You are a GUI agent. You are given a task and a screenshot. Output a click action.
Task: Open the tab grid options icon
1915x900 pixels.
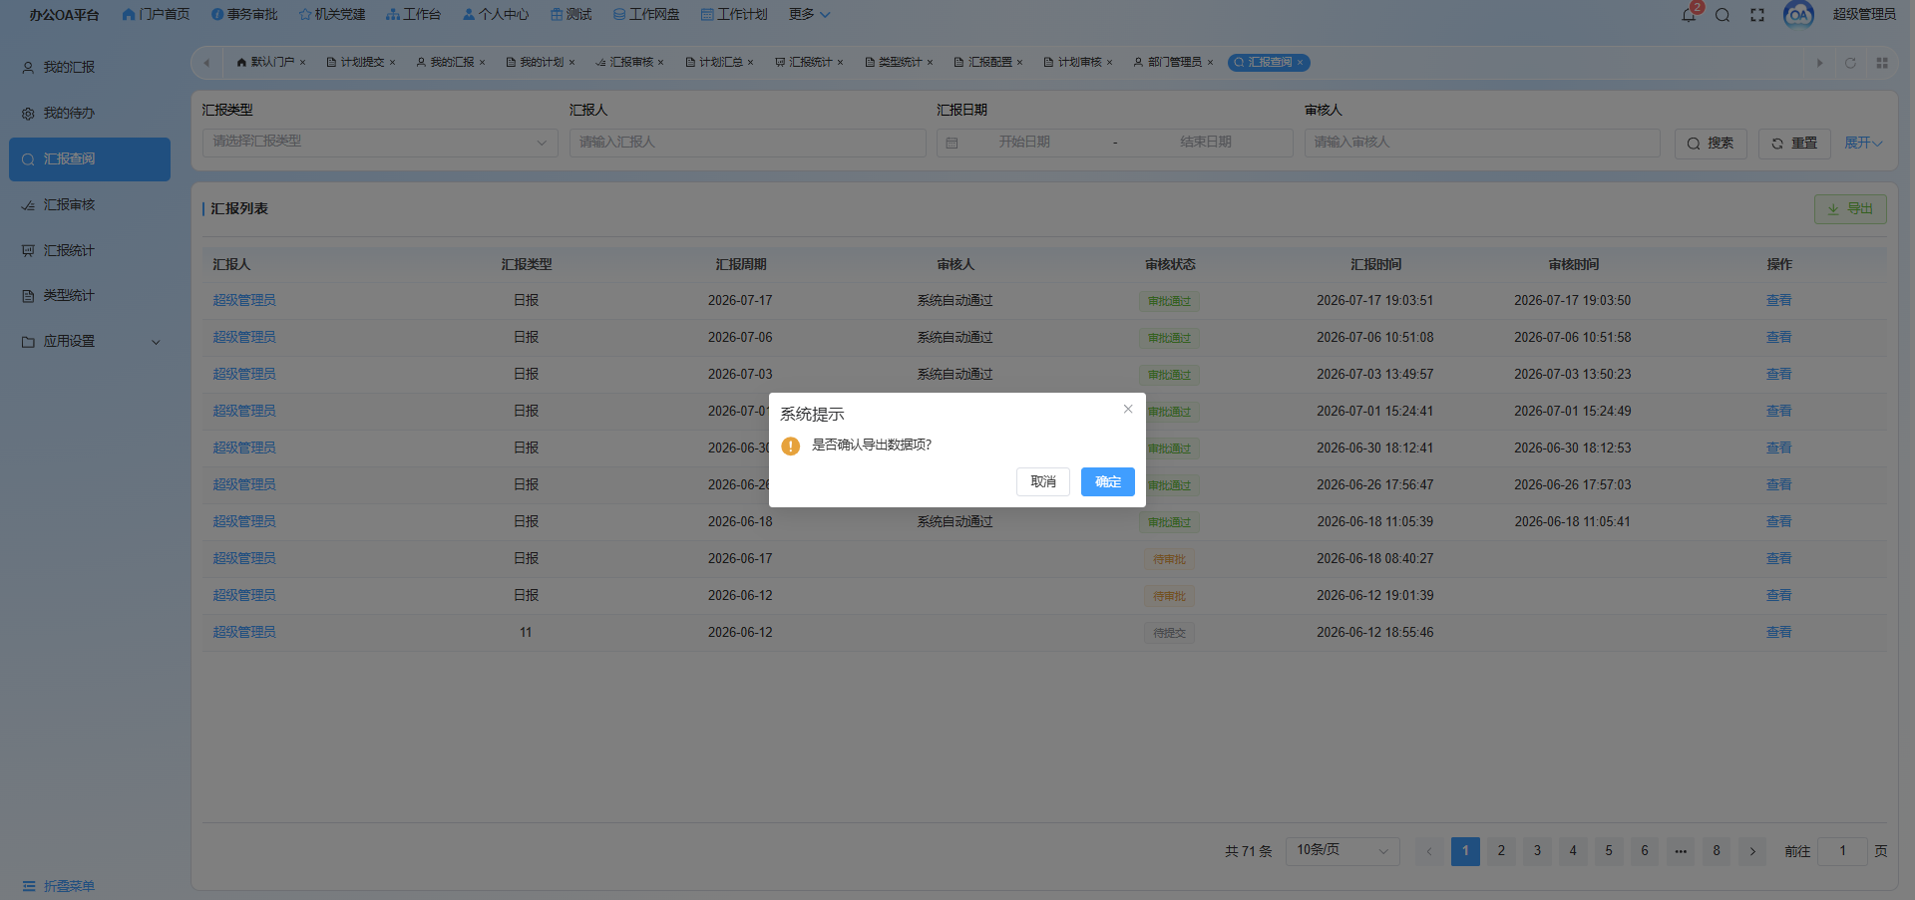1882,63
